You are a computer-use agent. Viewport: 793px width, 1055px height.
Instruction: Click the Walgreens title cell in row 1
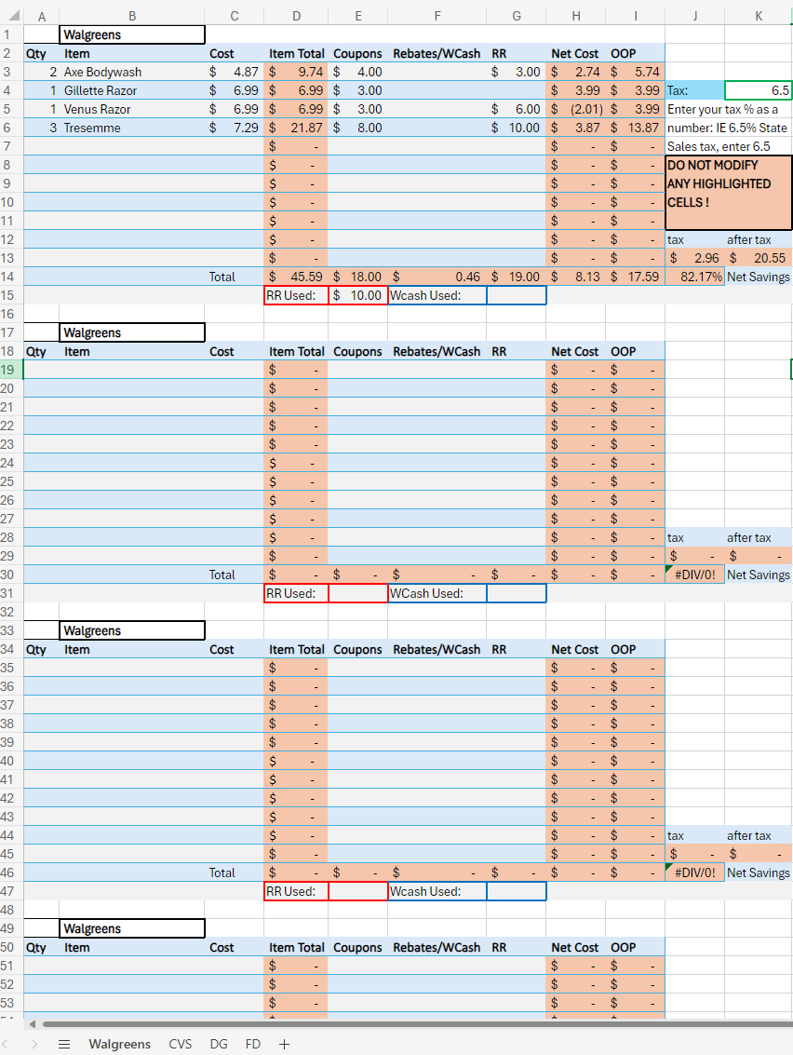coord(132,35)
